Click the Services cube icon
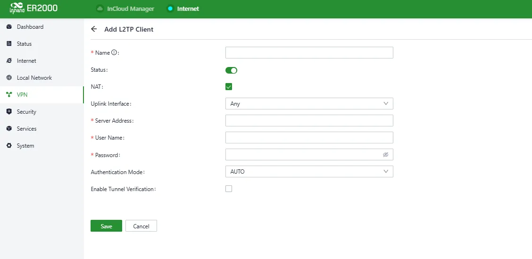The width and height of the screenshot is (532, 259). (9, 129)
